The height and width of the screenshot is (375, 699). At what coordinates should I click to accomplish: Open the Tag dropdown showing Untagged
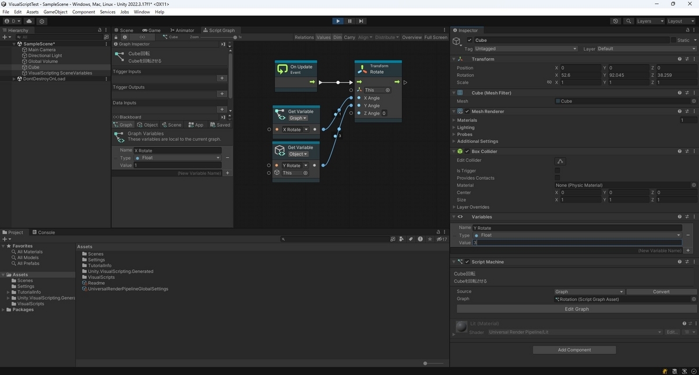pos(525,49)
